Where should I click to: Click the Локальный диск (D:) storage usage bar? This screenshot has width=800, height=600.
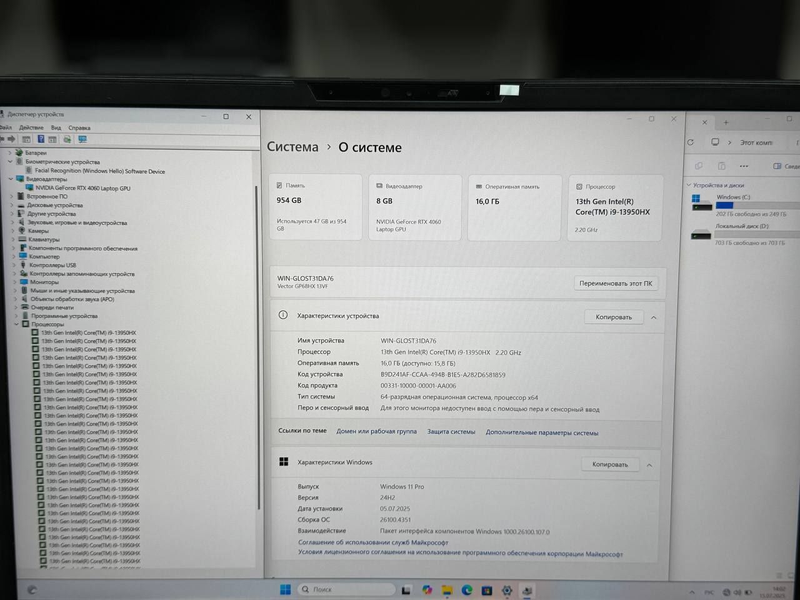click(x=757, y=234)
